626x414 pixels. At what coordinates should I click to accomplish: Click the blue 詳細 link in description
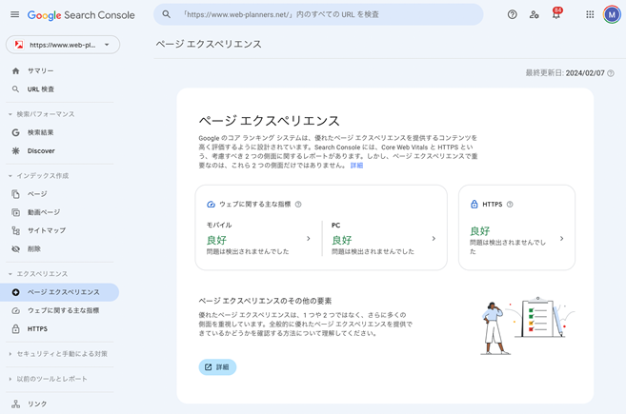pos(356,166)
